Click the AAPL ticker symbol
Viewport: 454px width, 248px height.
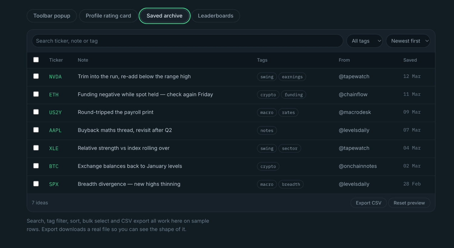click(x=55, y=130)
